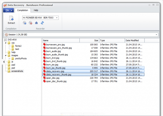The height and width of the screenshot is (116, 163).
Task: Select file span_disc_thumb.jpg
Action: [x=56, y=81]
